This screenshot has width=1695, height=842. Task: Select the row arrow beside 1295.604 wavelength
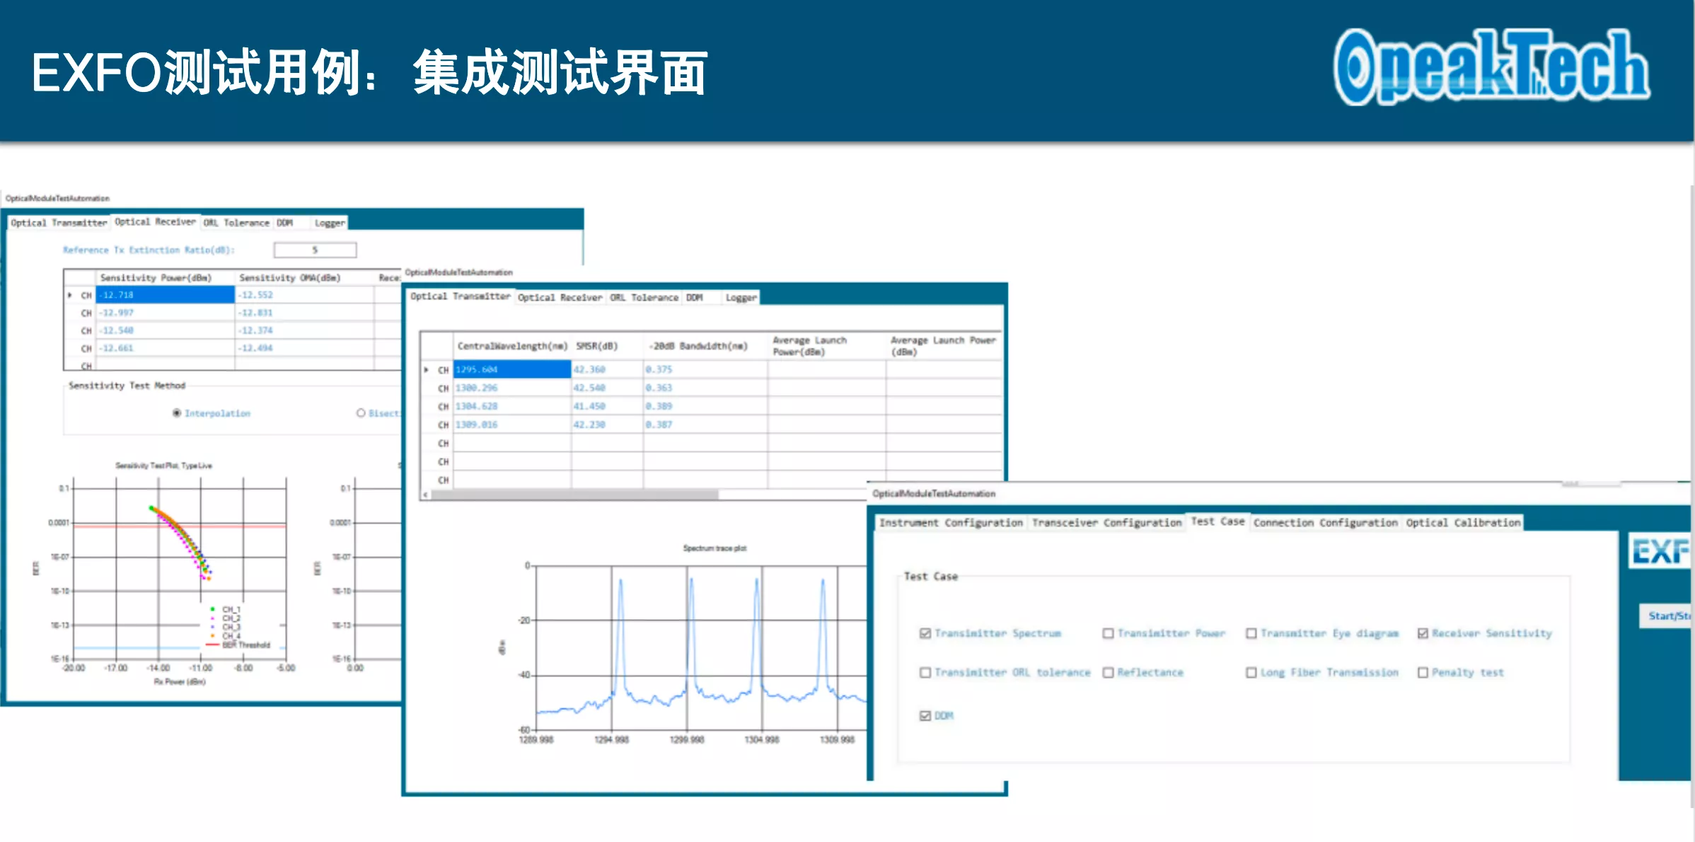[427, 369]
